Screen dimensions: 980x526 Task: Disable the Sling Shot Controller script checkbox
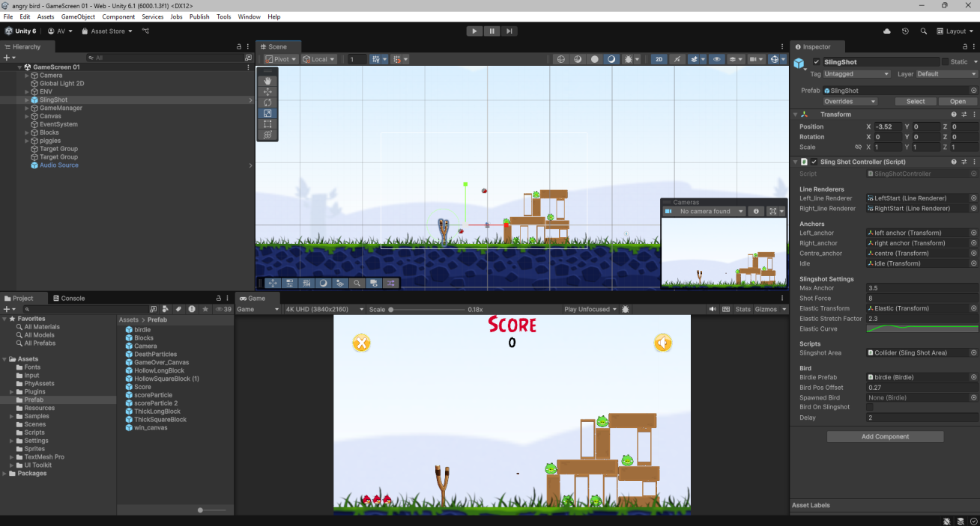coord(814,162)
